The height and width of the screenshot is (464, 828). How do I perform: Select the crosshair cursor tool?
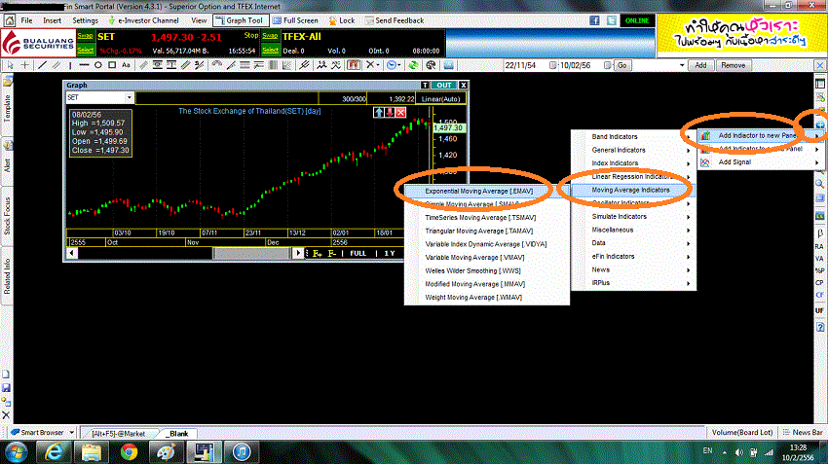tap(24, 65)
